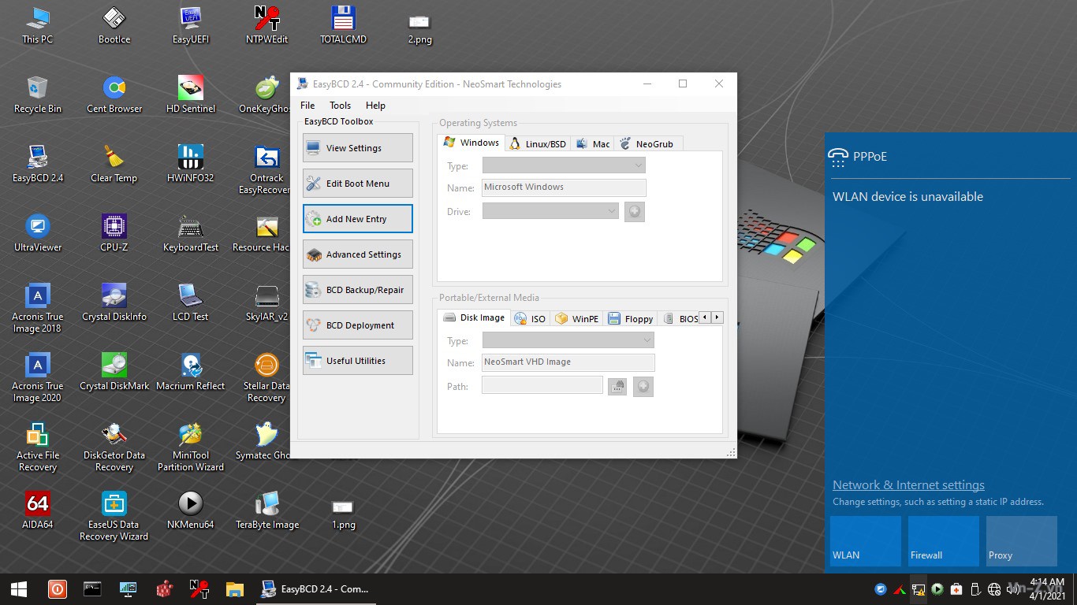Open AIDA64 desktop shortcut

click(37, 510)
